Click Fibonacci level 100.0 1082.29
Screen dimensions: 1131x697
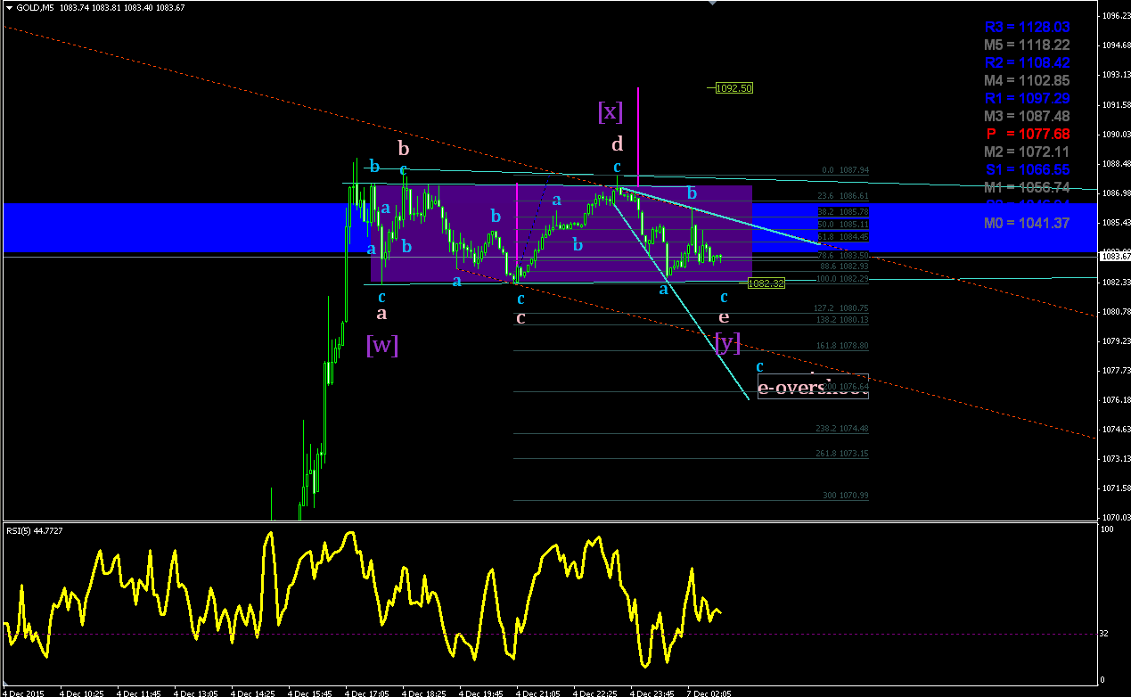click(x=842, y=279)
